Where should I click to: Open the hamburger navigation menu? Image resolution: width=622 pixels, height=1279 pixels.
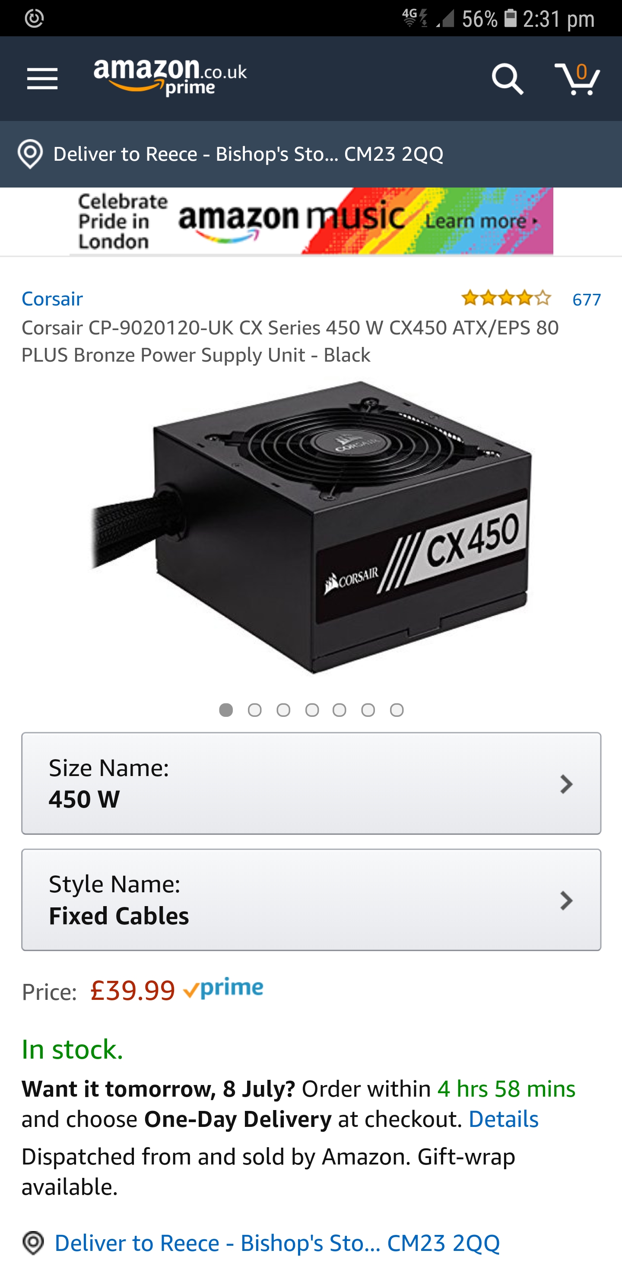coord(42,79)
